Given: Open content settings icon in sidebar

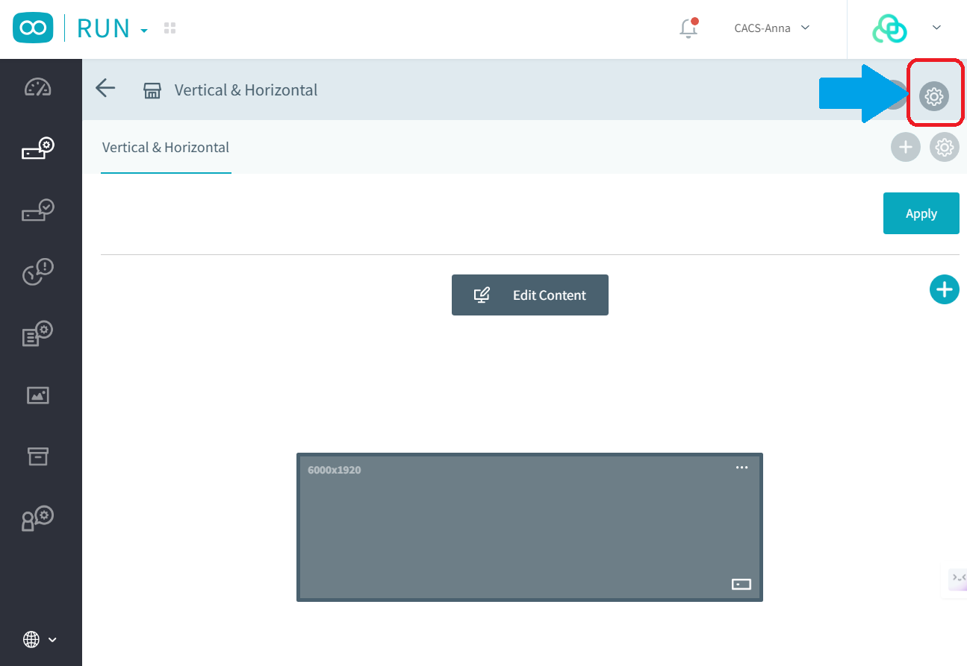Looking at the screenshot, I should [37, 333].
